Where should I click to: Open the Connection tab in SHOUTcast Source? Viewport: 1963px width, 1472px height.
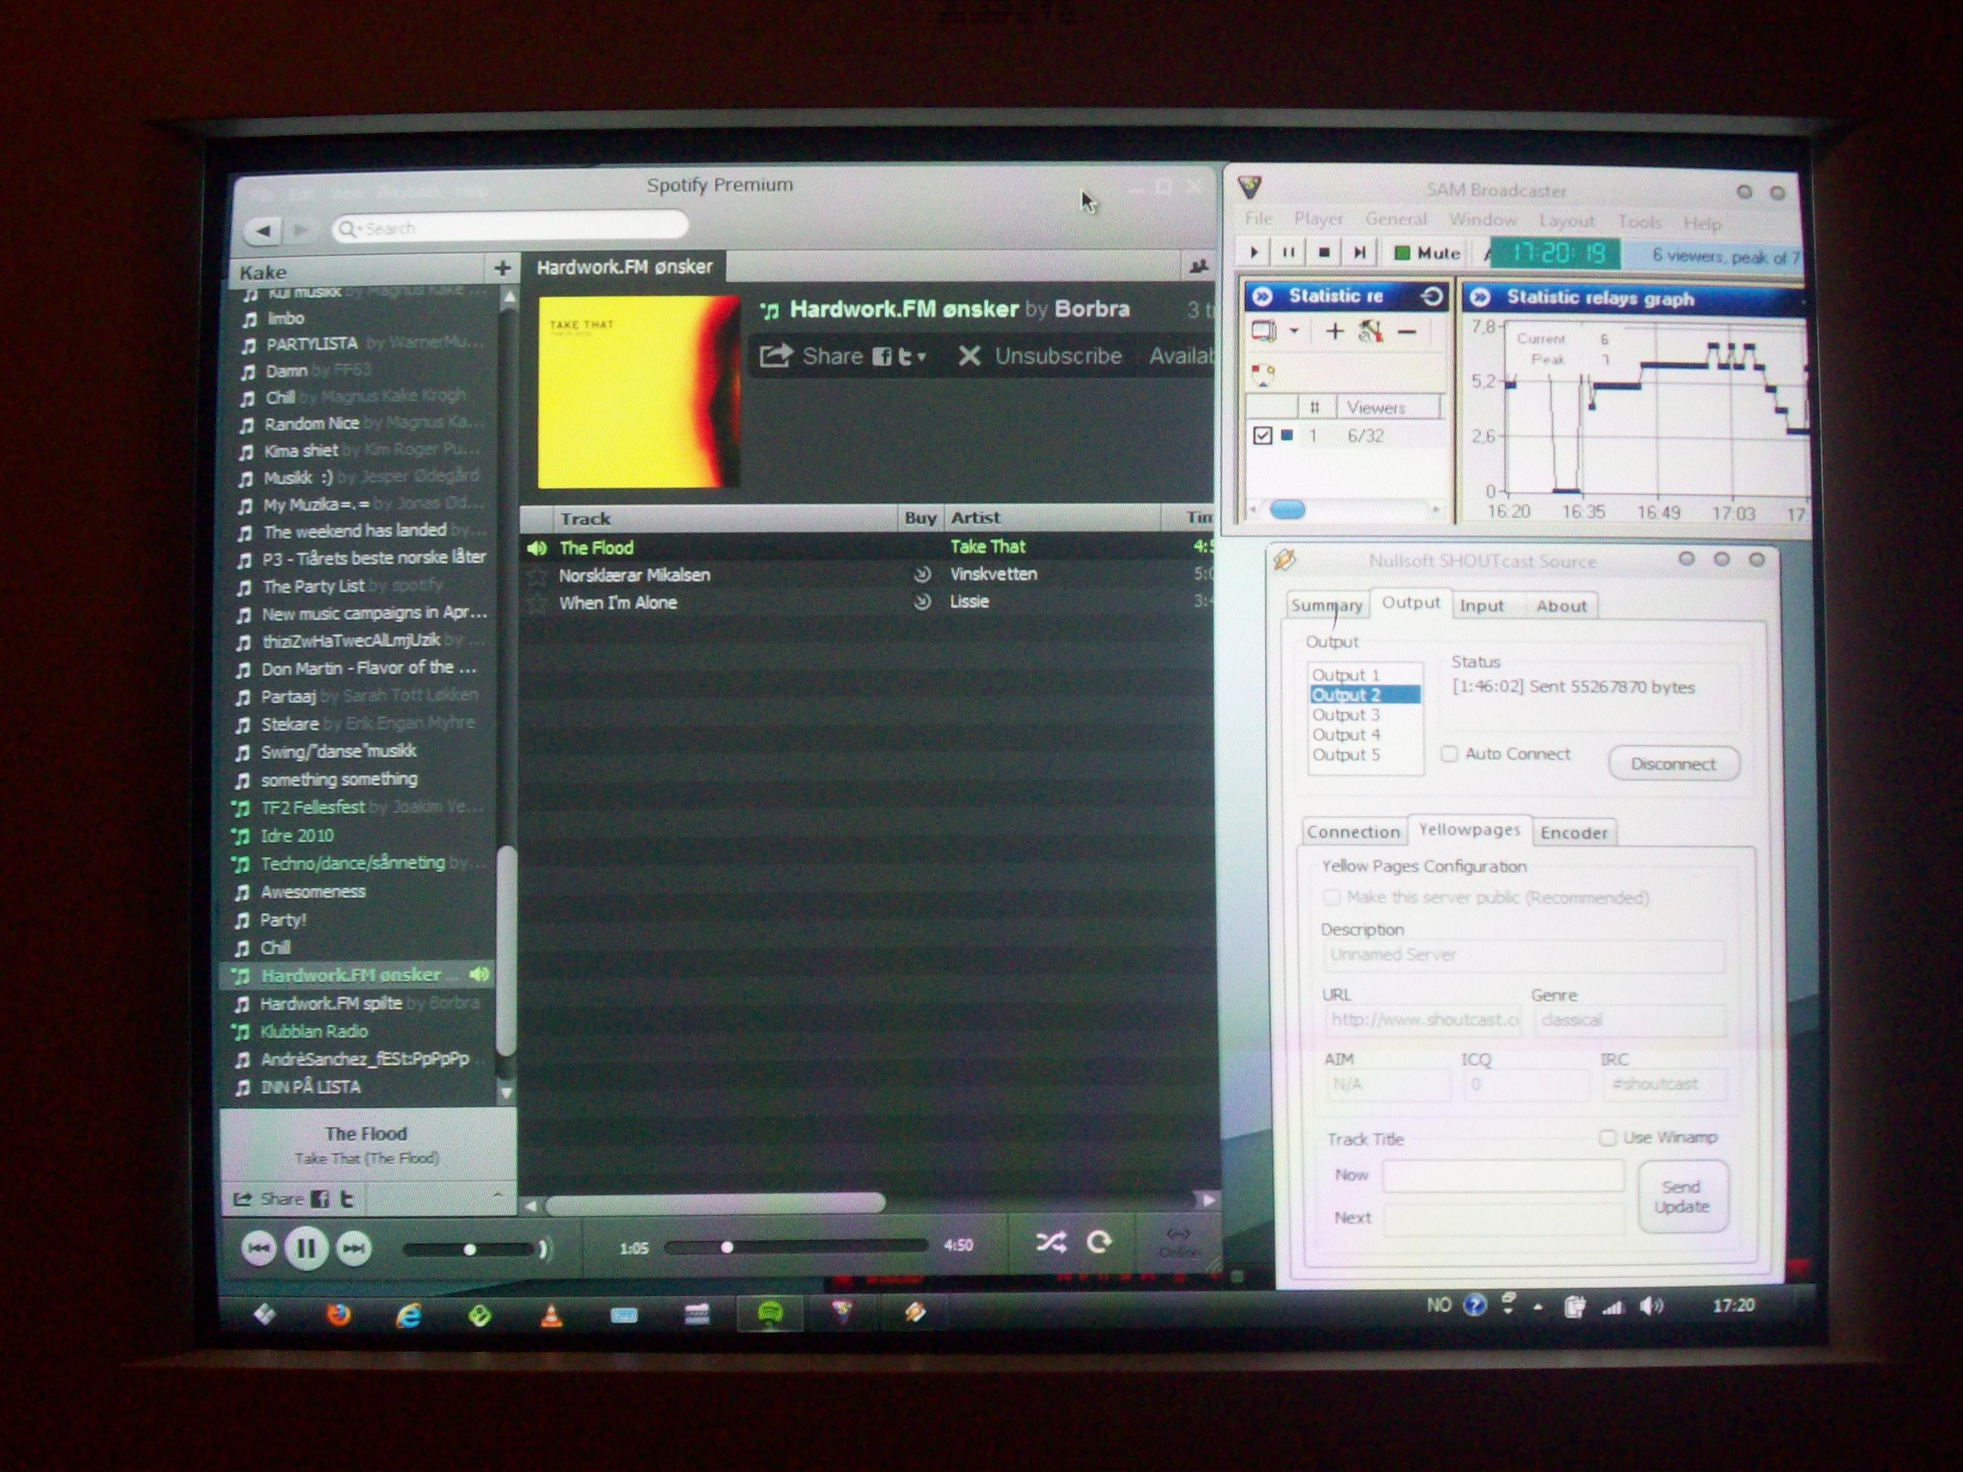1353,831
